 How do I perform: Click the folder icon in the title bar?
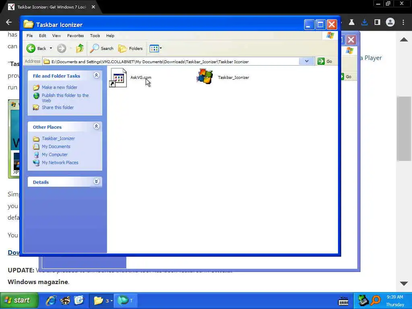point(29,24)
